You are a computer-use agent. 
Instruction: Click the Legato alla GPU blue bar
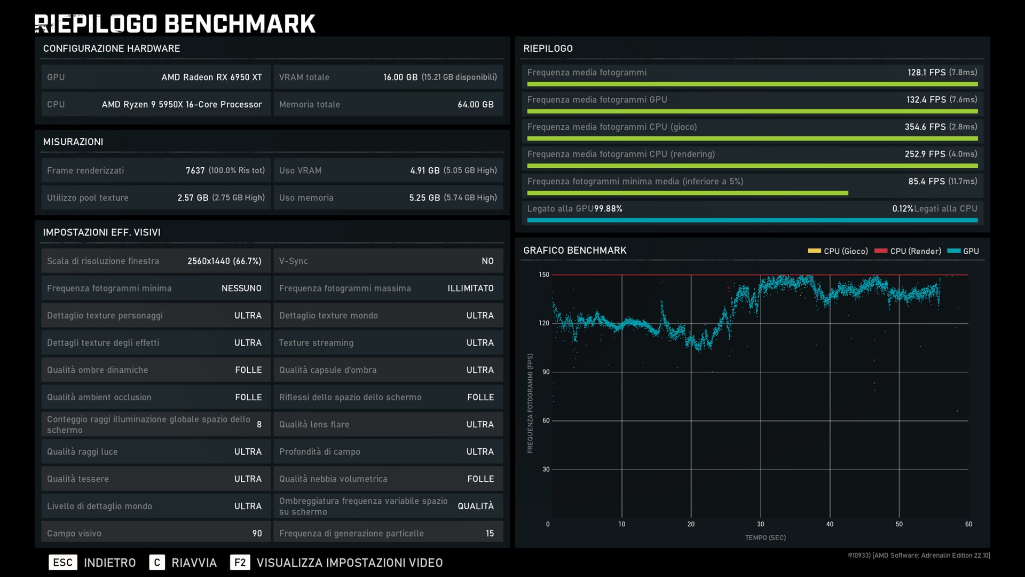point(752,220)
